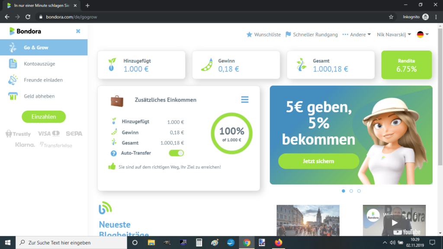The width and height of the screenshot is (443, 249).
Task: Select the third banner carousel dot
Action: 359,191
